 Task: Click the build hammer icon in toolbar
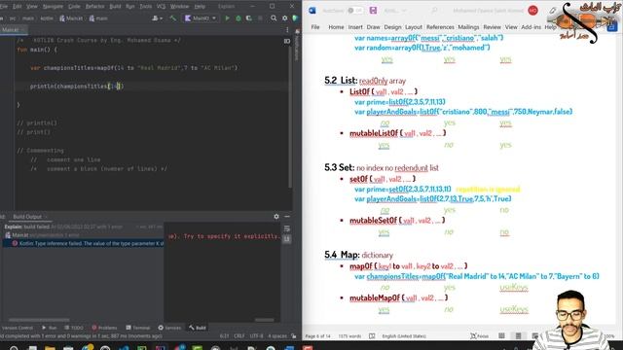173,18
